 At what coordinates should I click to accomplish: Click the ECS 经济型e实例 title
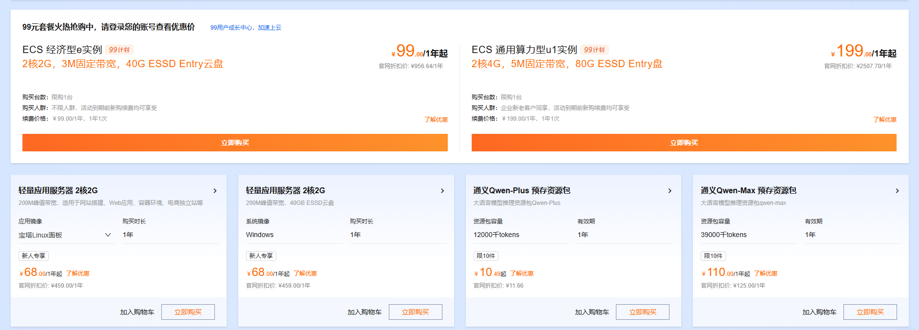[x=62, y=50]
